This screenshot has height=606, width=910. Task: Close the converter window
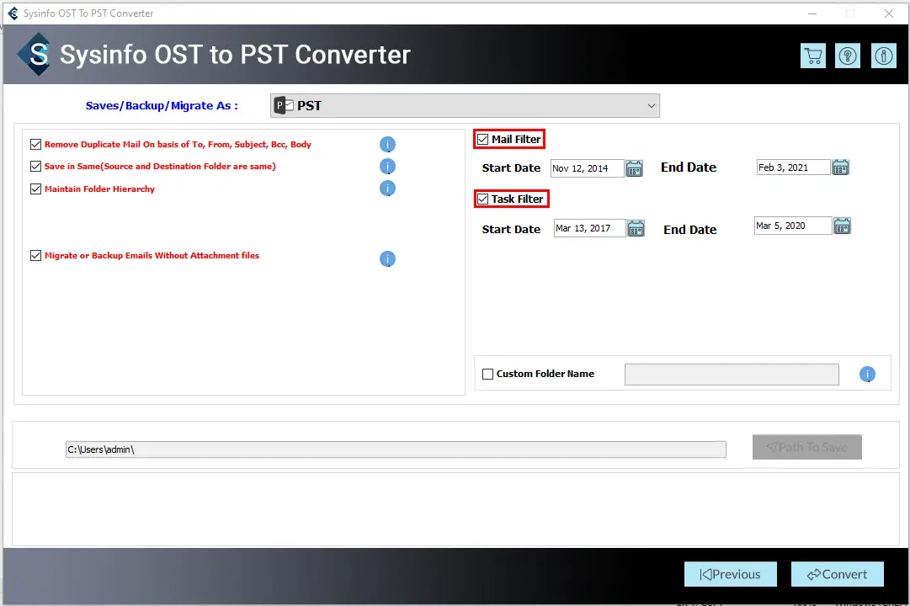point(888,13)
